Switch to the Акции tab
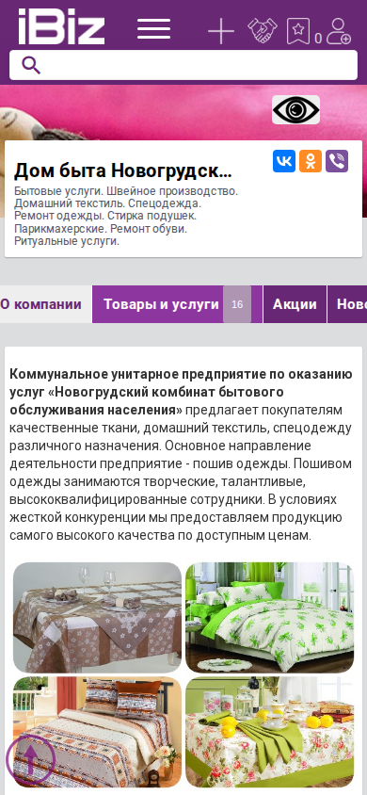The width and height of the screenshot is (367, 795). tap(295, 304)
